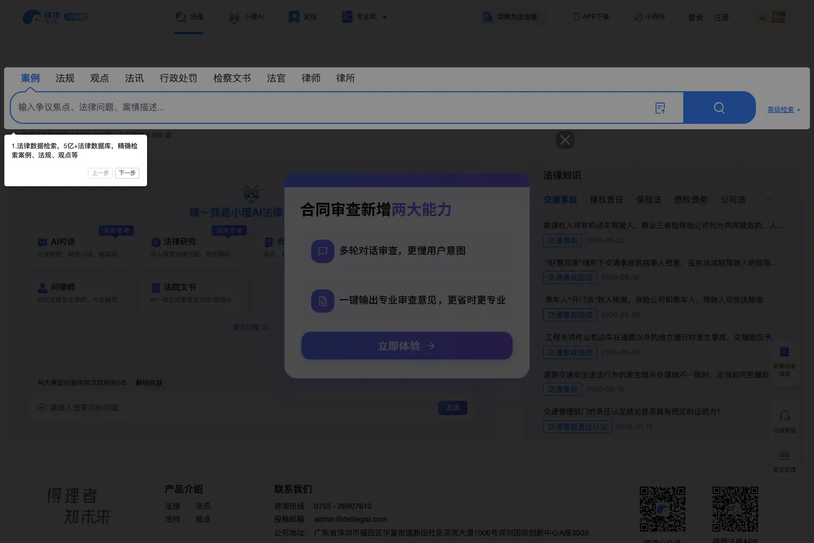Select the 律所 search tab
The image size is (814, 543).
click(345, 78)
